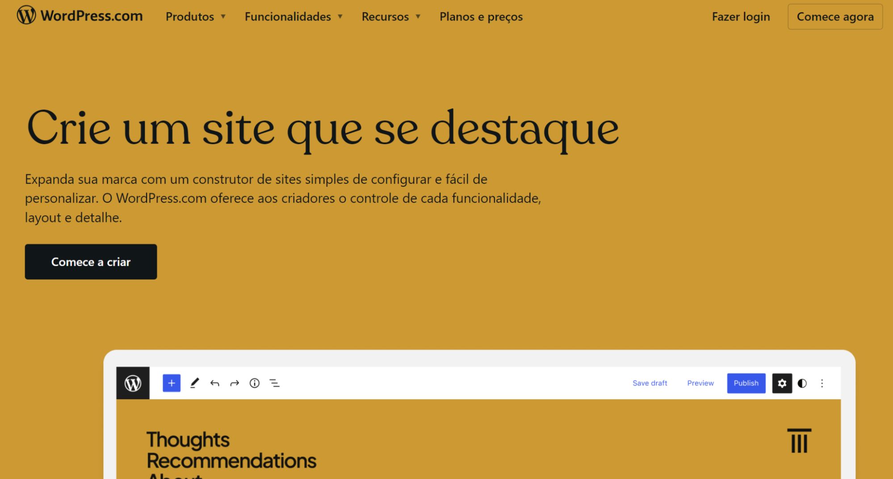Click the Comece a criar button
Viewport: 893px width, 479px height.
click(91, 262)
